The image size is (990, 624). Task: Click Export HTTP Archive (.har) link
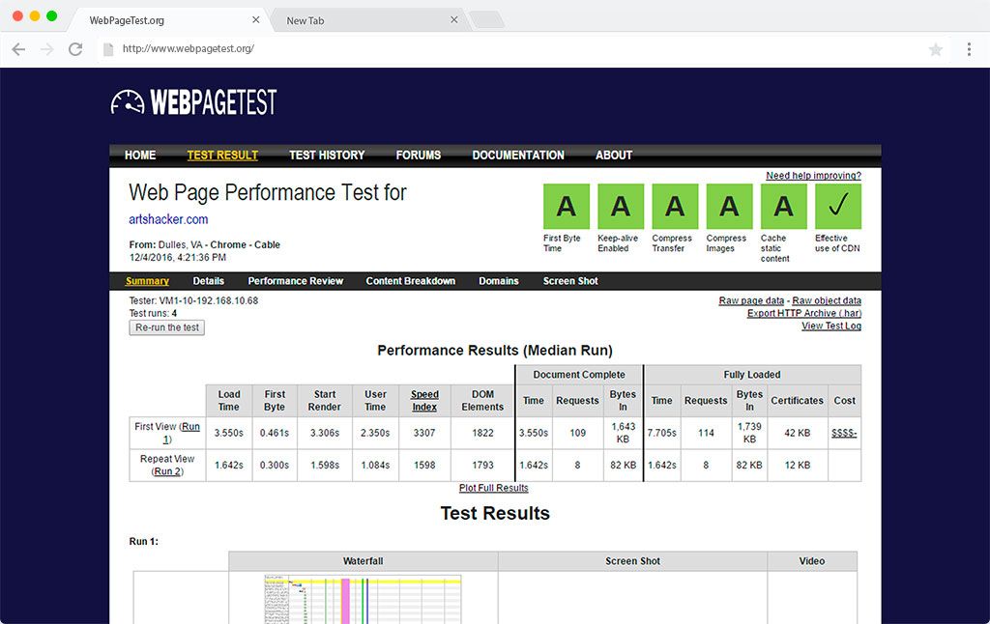[x=804, y=314]
